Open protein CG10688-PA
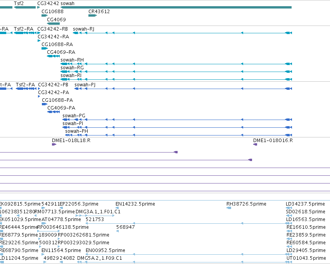The width and height of the screenshot is (330, 264). coord(45,104)
